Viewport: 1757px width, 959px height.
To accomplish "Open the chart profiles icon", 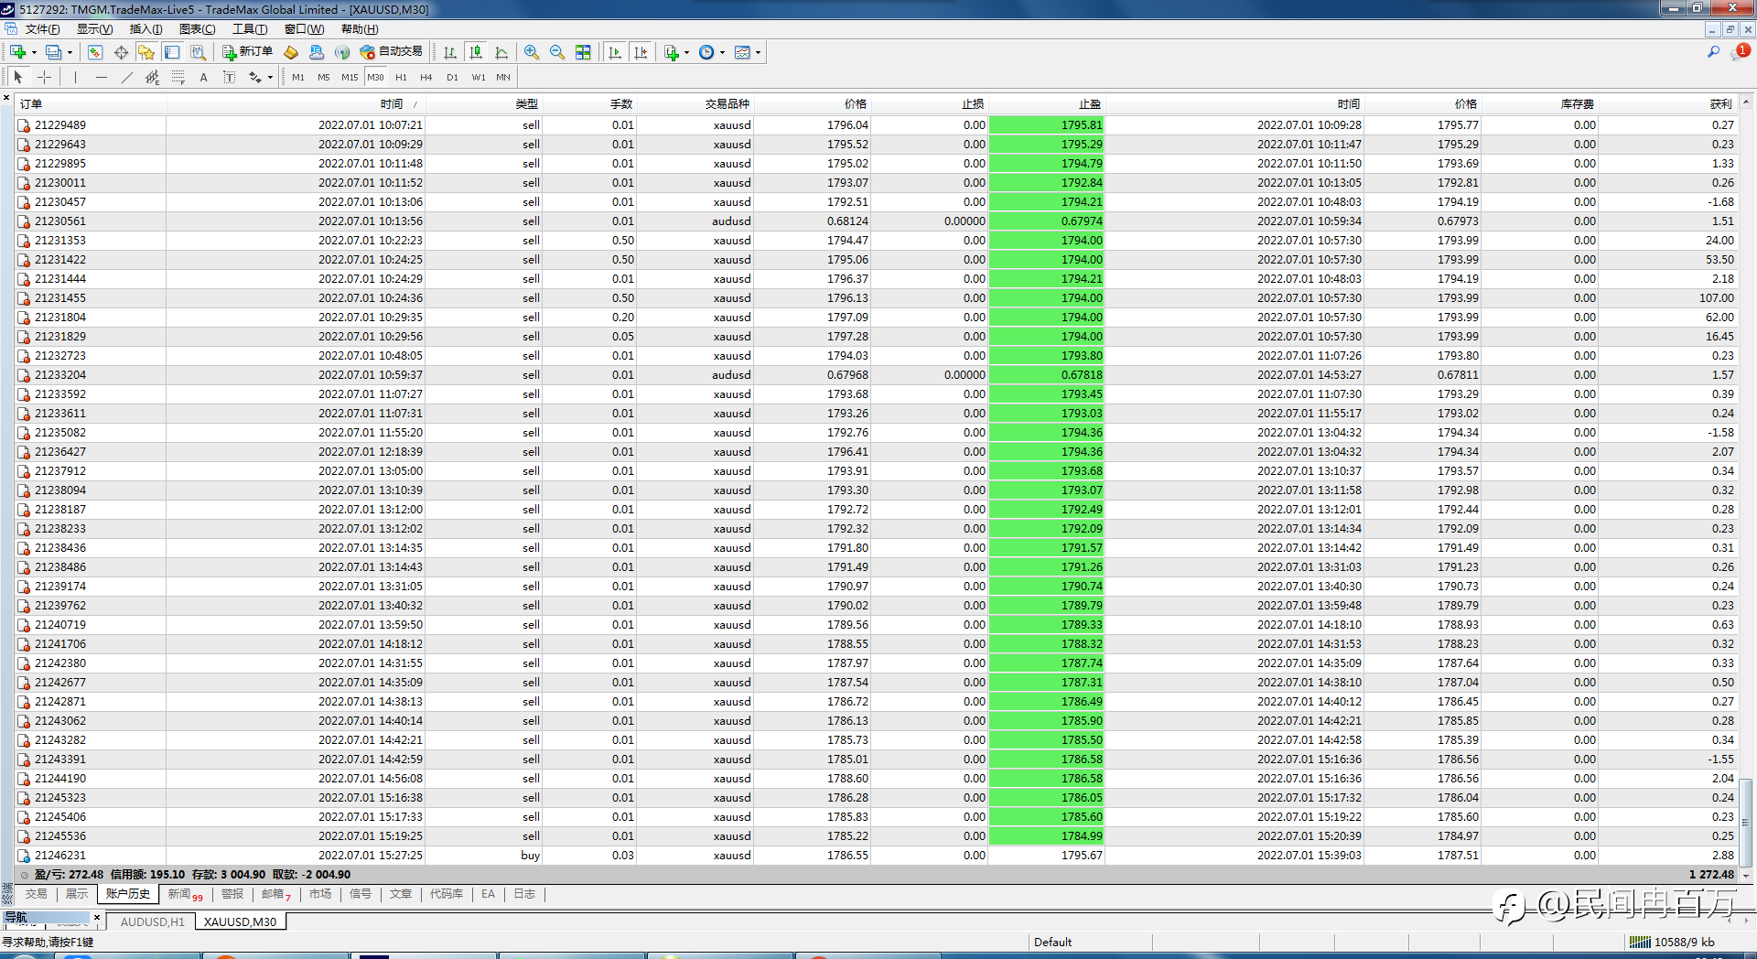I will pos(53,52).
